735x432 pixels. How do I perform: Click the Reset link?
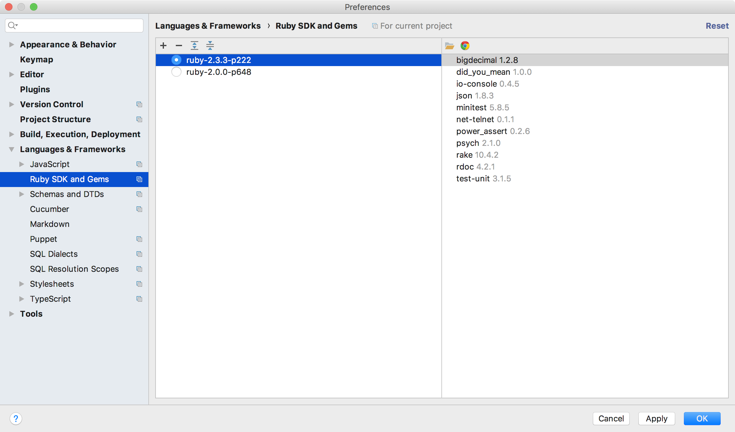(717, 26)
